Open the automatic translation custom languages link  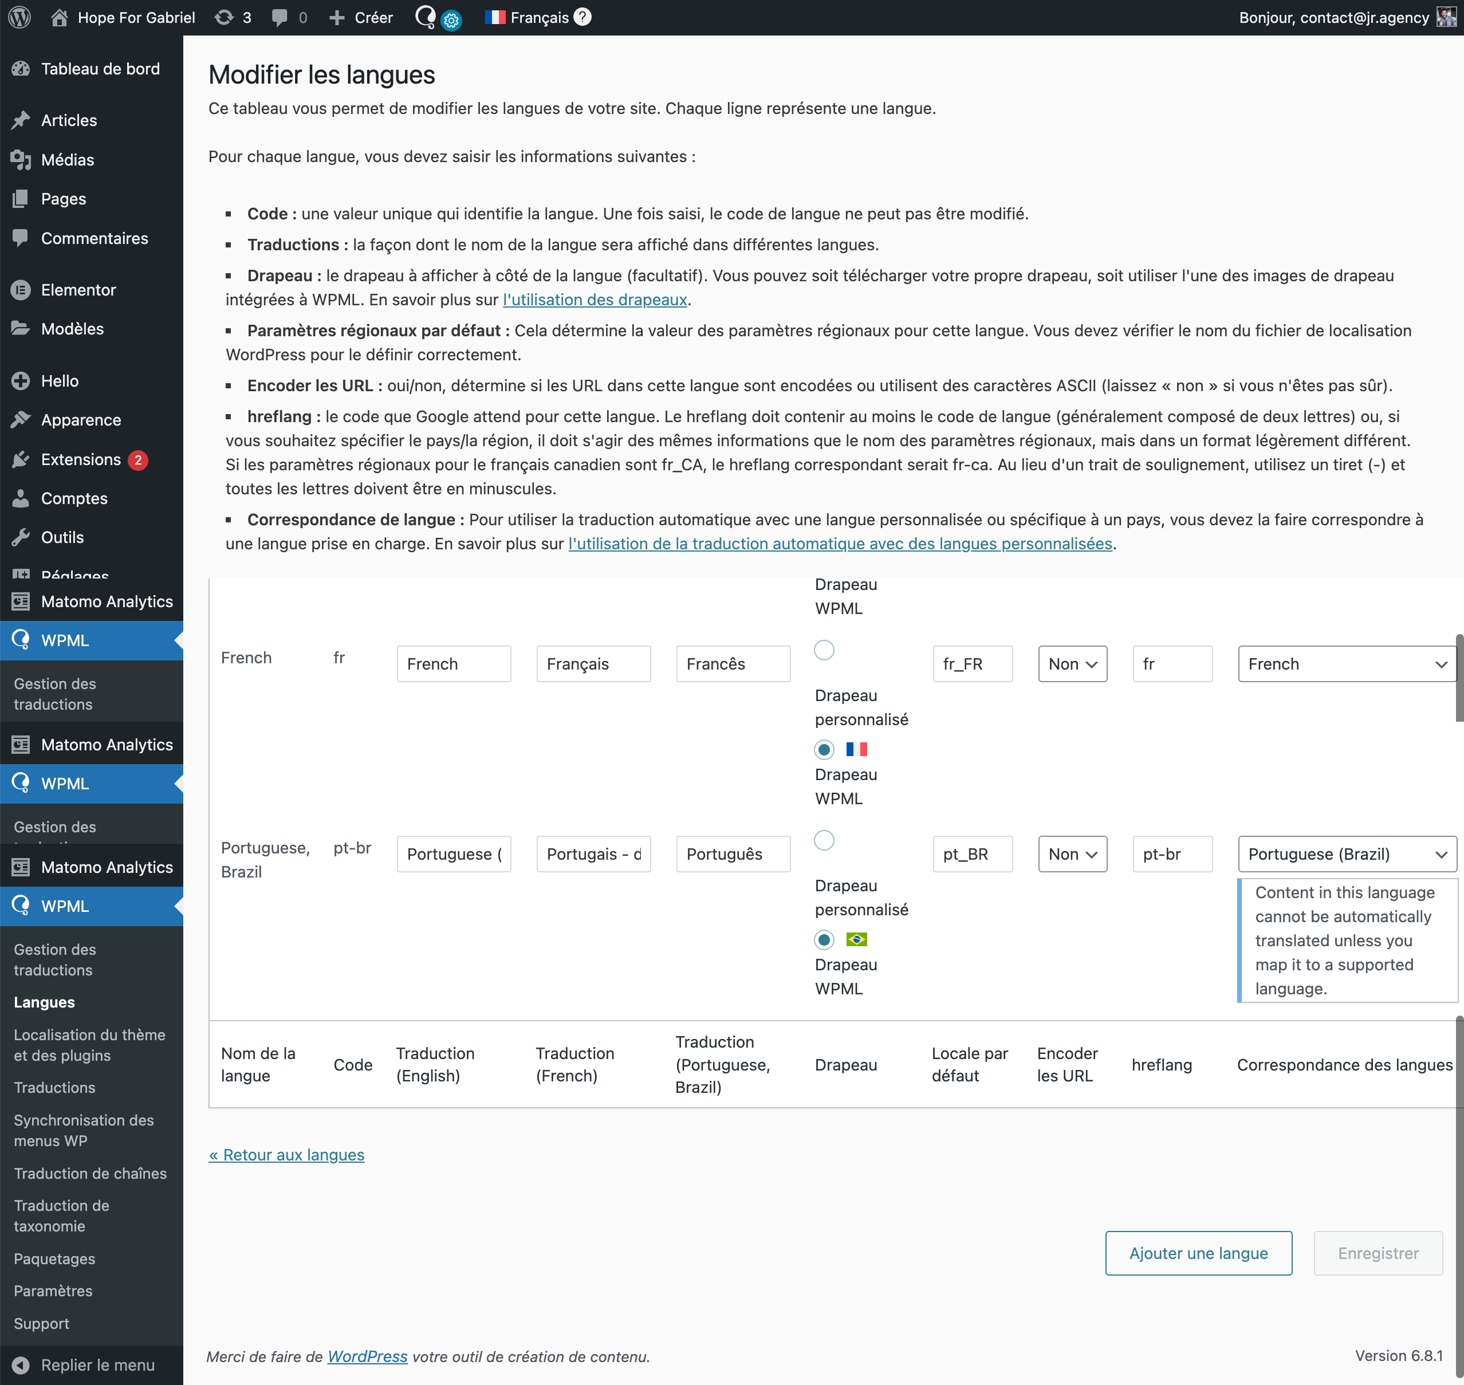(x=840, y=544)
